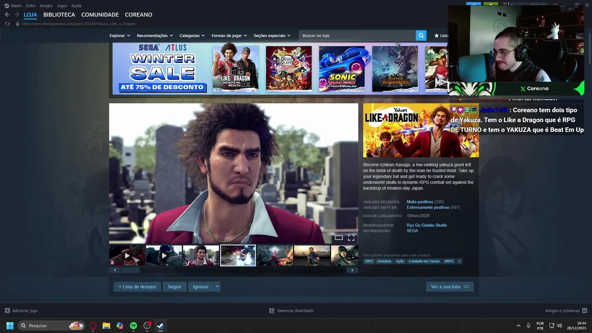Click the Adicionar jogo plus icon

(x=7, y=311)
